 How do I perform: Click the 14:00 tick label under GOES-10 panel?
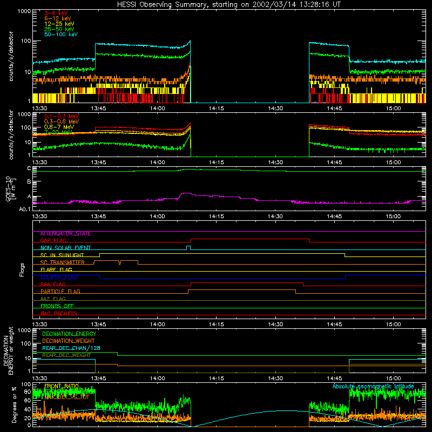pos(157,217)
